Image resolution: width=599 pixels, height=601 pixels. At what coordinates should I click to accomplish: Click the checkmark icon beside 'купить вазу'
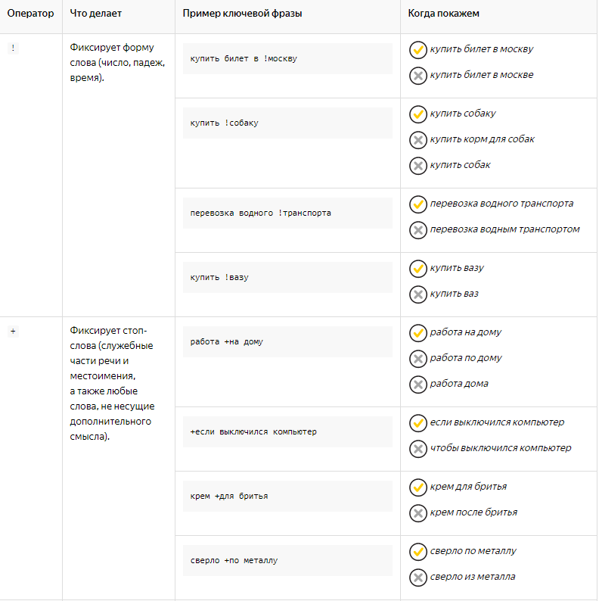(417, 269)
